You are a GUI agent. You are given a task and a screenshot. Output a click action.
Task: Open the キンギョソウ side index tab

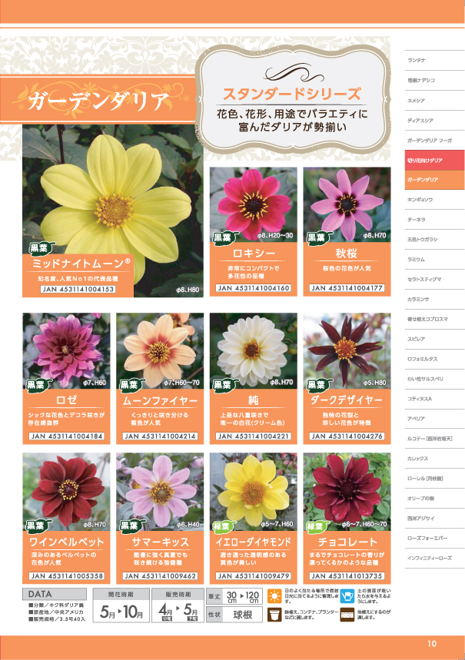(434, 200)
